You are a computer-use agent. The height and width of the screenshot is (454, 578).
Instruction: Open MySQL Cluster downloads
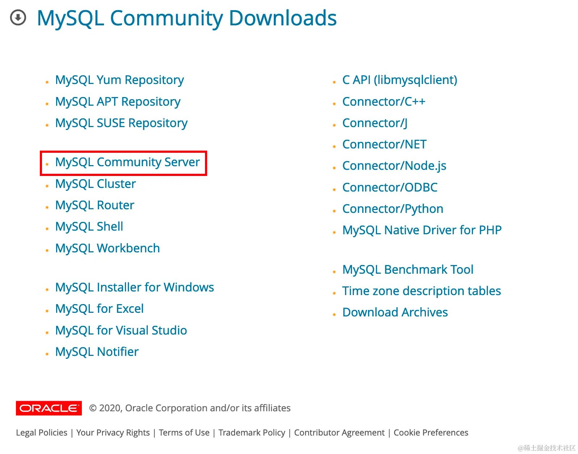(x=96, y=184)
